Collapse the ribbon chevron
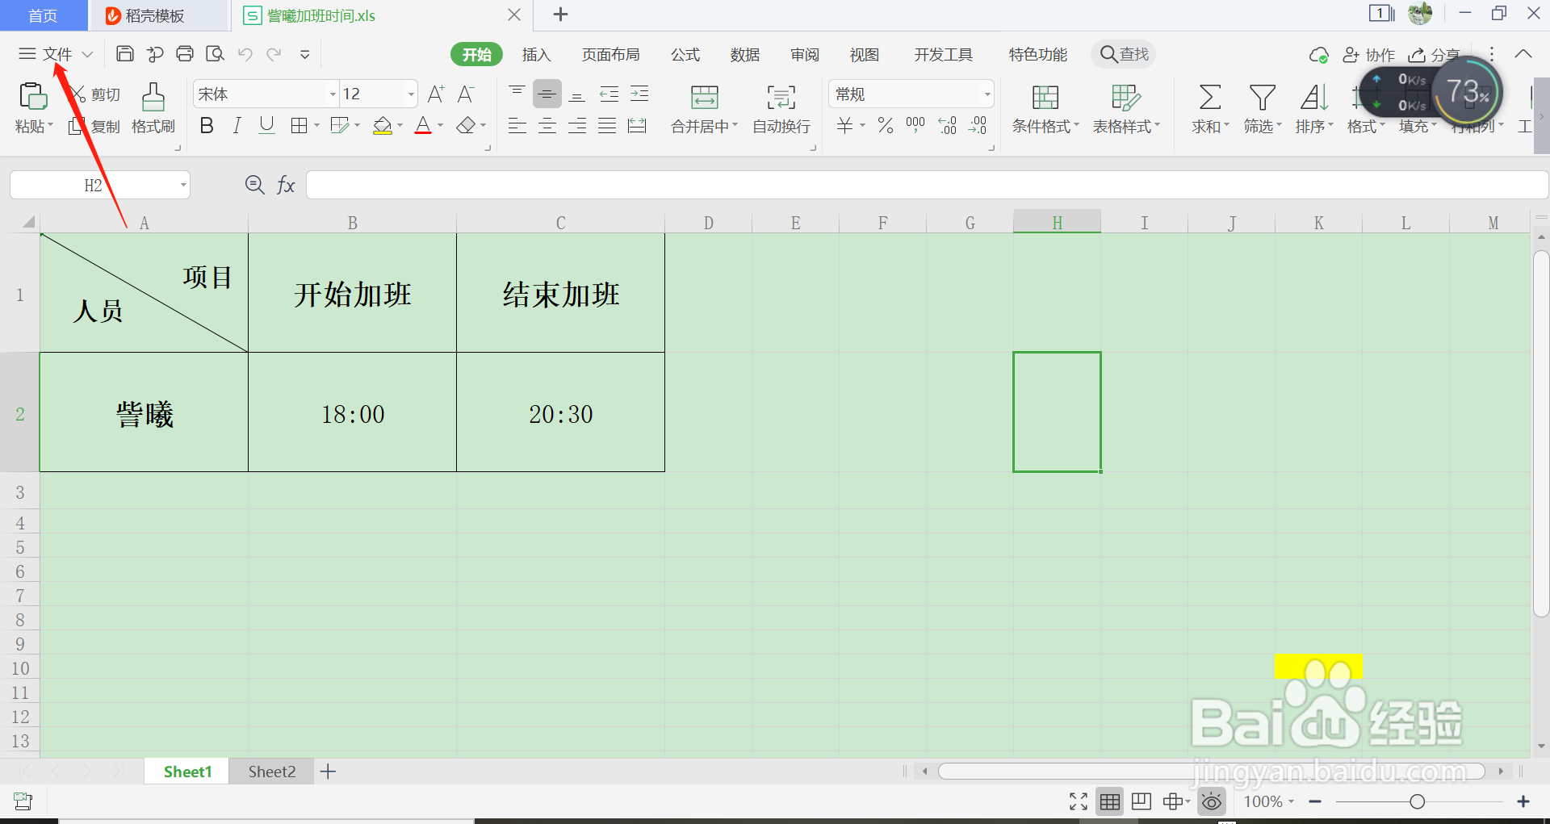Screen dimensions: 1550x824 click(1523, 54)
